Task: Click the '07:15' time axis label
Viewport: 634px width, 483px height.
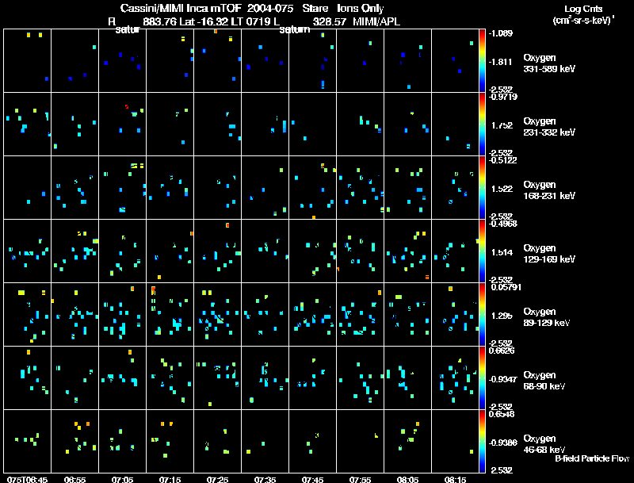Action: coord(170,479)
